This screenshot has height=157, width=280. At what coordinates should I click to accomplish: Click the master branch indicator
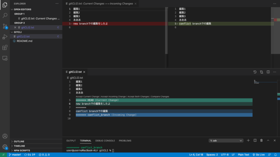pos(15,155)
